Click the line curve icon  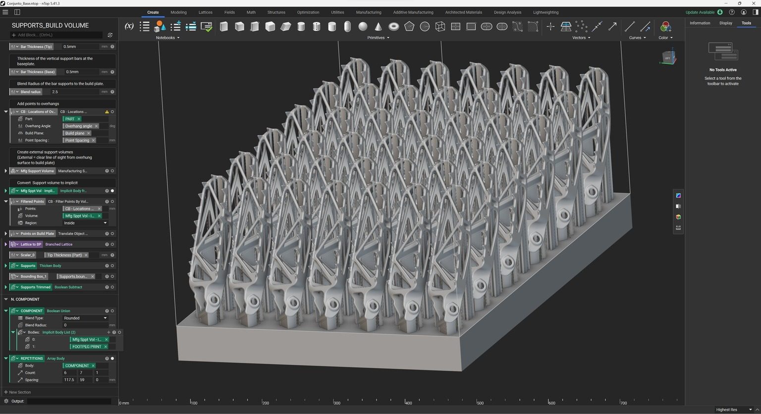(630, 26)
